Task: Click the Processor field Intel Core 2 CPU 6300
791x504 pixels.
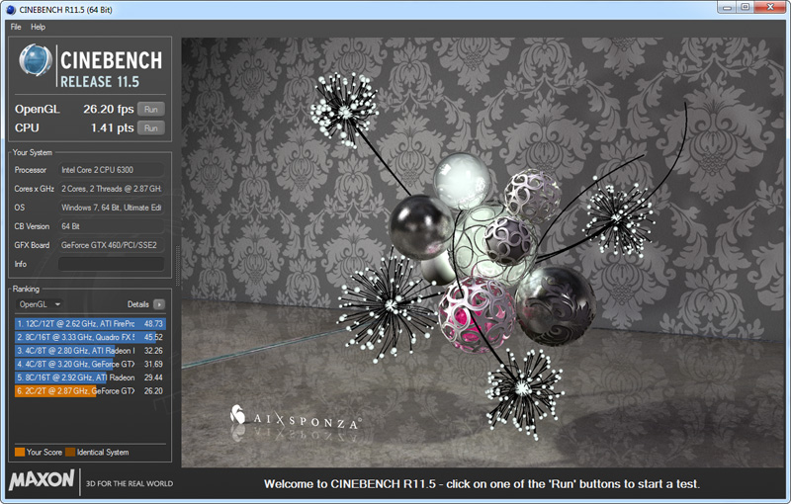Action: pos(112,170)
